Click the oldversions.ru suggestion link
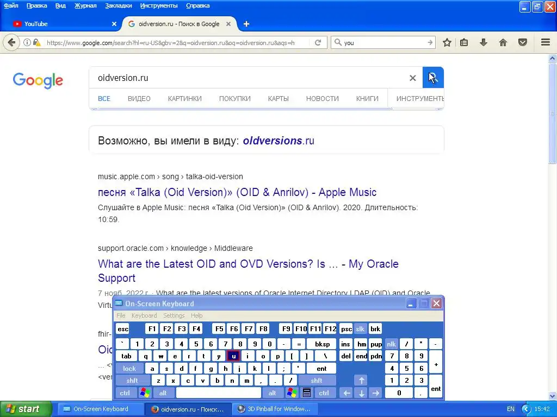This screenshot has width=557, height=417. 278,141
